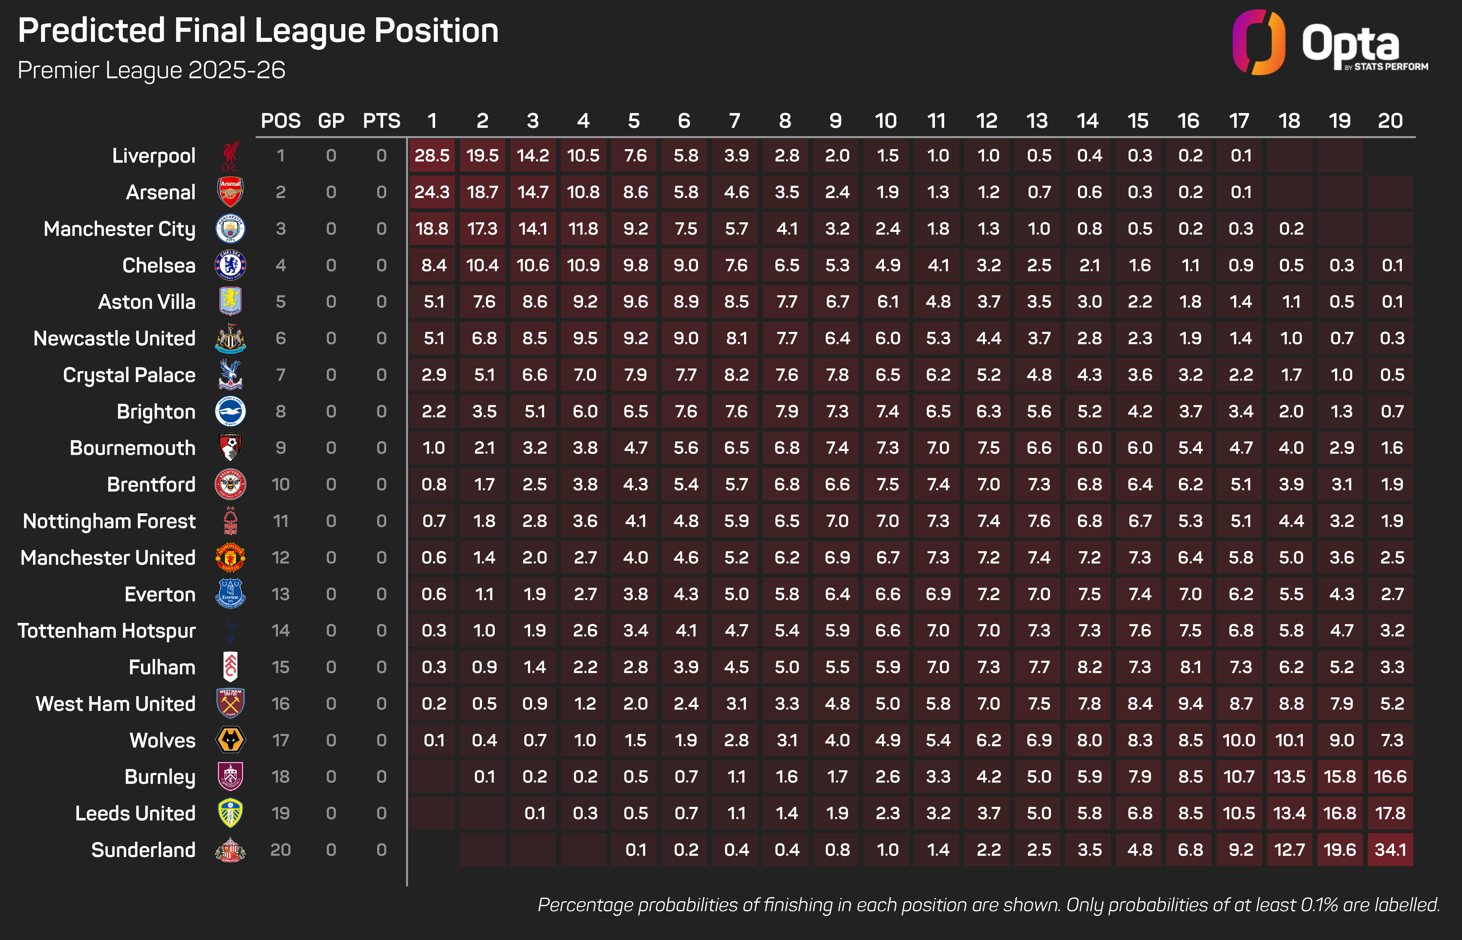
Task: Select the Manchester City crest
Action: pos(231,229)
